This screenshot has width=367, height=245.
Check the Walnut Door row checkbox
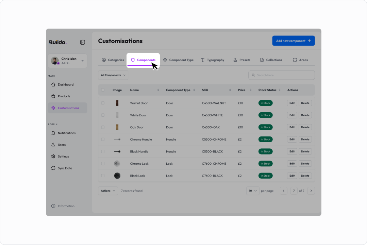tap(103, 103)
